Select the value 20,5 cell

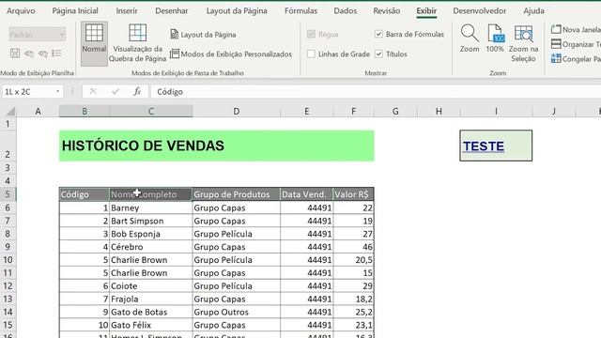click(353, 260)
